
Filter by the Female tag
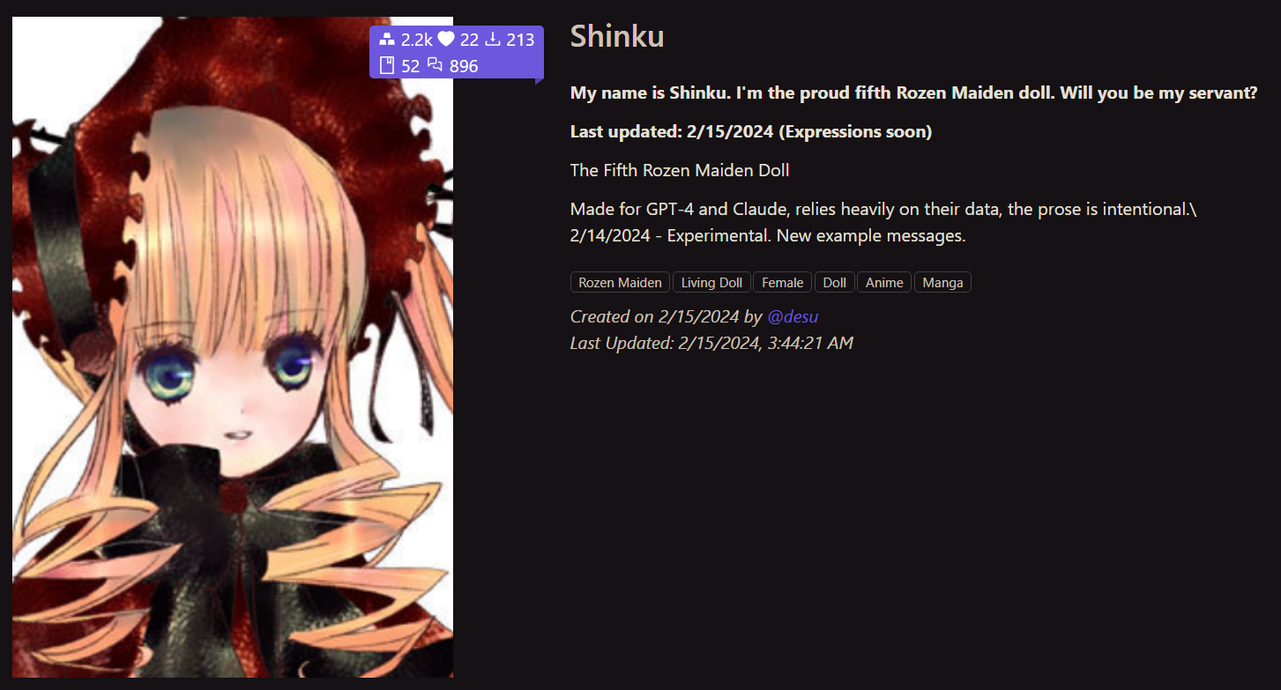[x=783, y=283]
